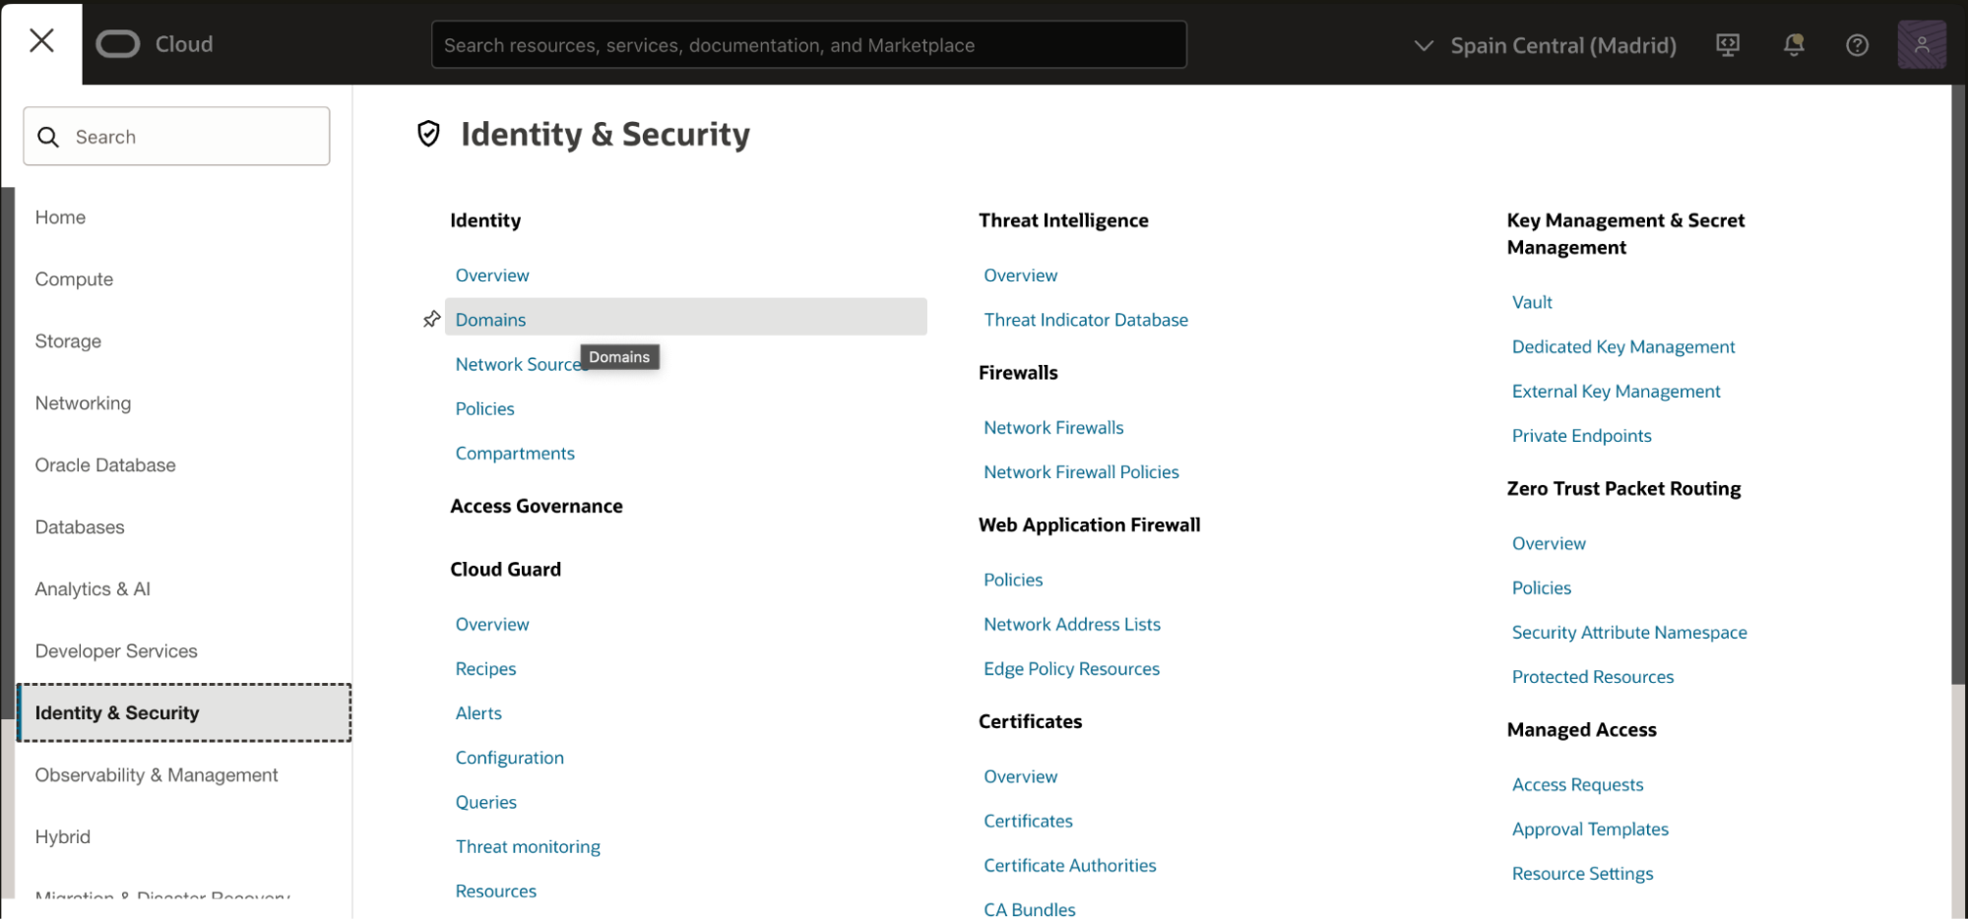Image resolution: width=1968 pixels, height=920 pixels.
Task: Open the CA Bundles link
Action: point(1030,910)
